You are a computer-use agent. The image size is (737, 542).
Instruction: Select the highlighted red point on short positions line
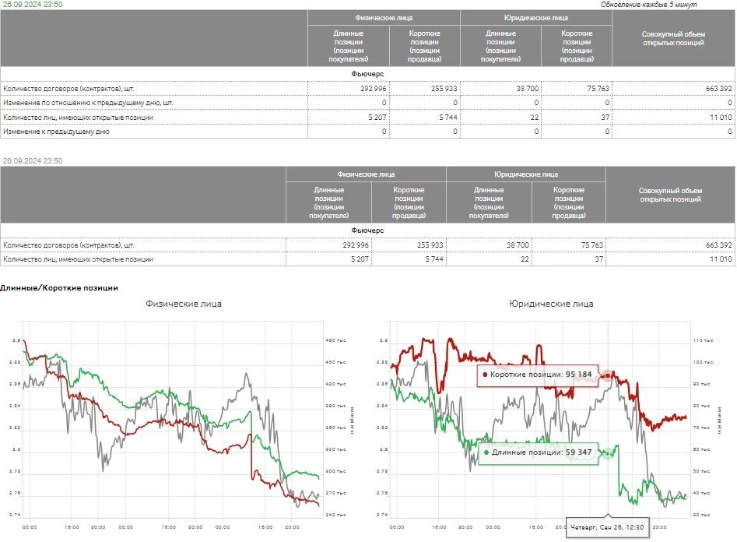[608, 375]
